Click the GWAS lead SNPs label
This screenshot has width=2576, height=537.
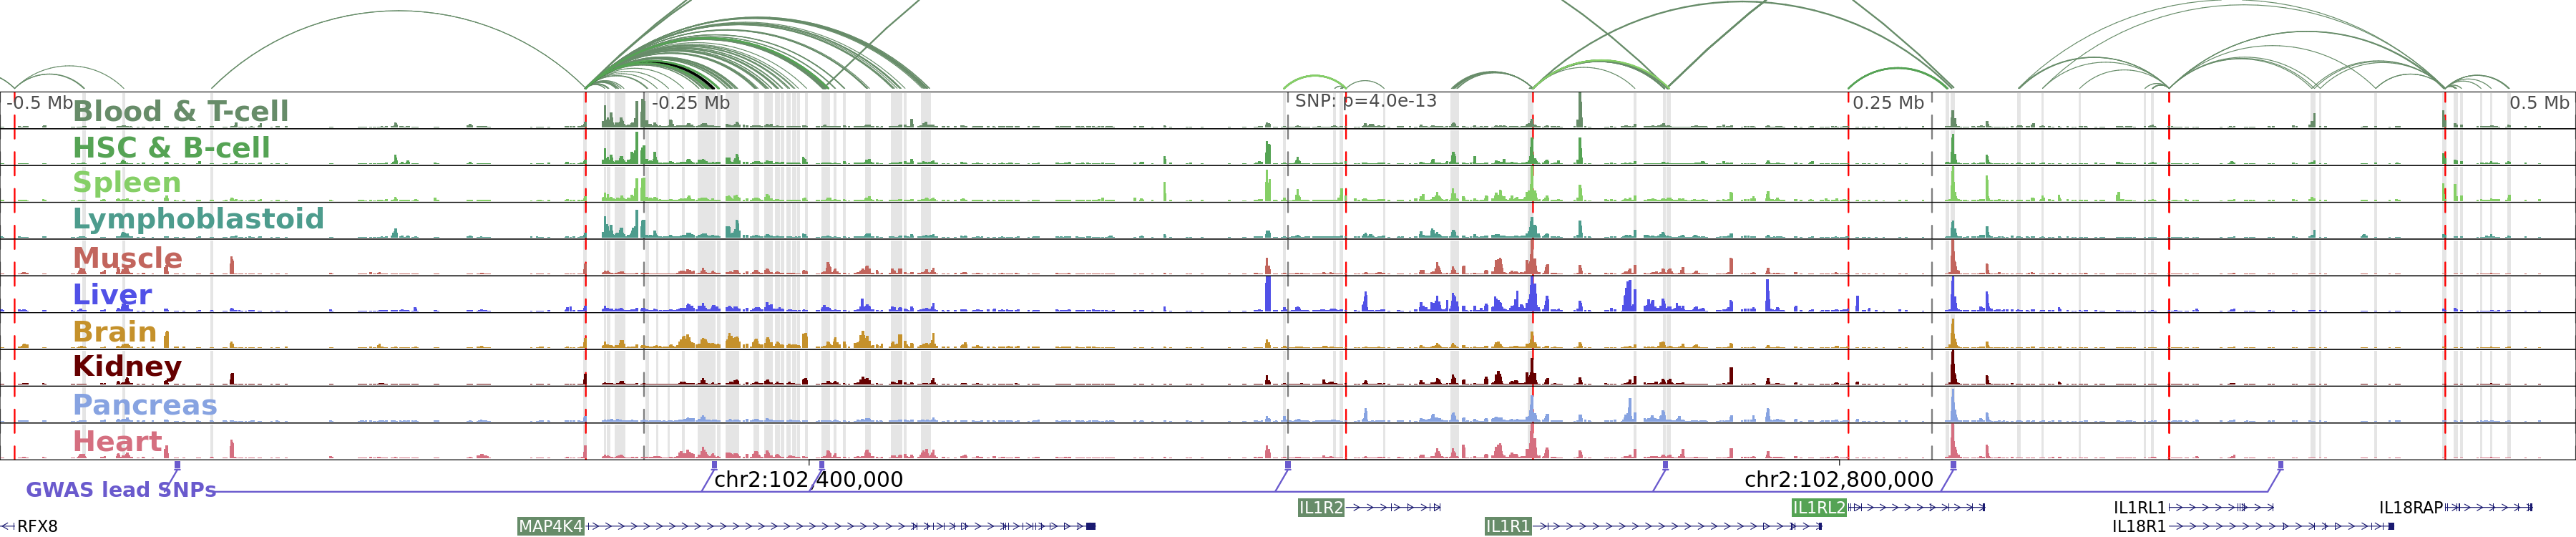pyautogui.click(x=121, y=489)
